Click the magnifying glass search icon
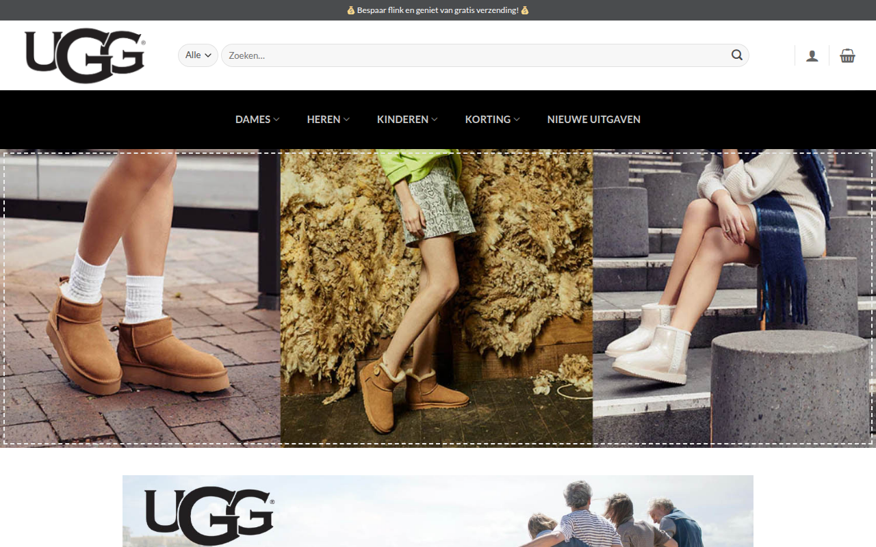 (x=737, y=55)
